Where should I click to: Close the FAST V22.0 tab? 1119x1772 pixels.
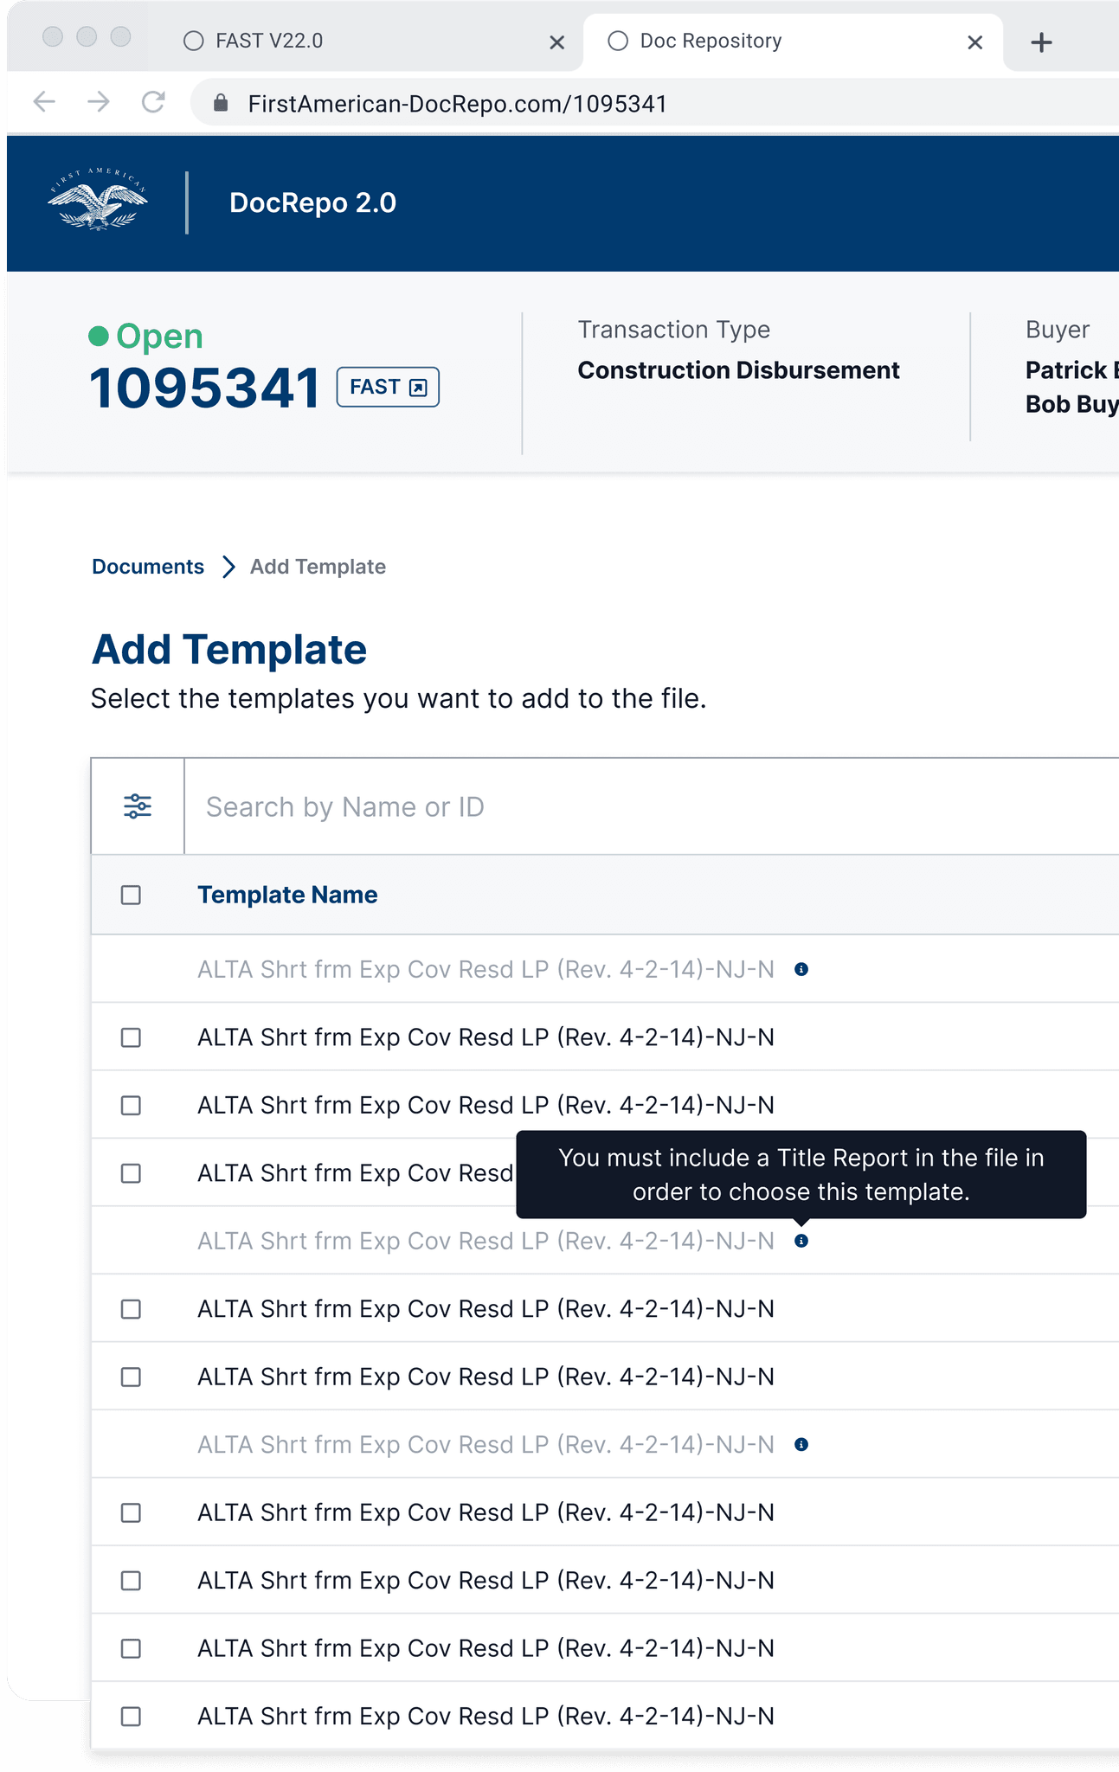point(557,42)
